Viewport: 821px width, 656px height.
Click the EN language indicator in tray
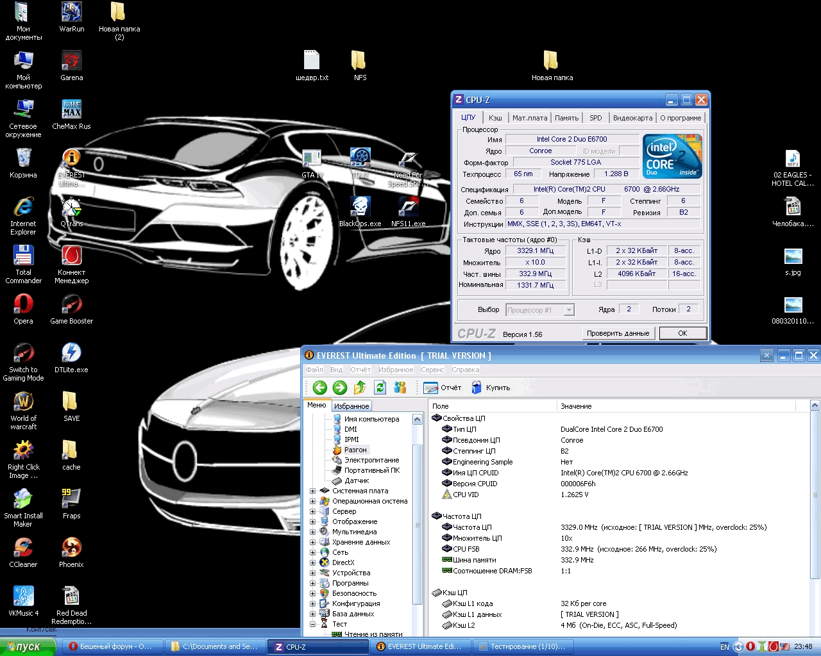[725, 647]
